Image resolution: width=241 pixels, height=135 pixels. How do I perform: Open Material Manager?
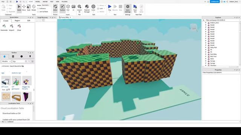pyautogui.click(x=87, y=8)
